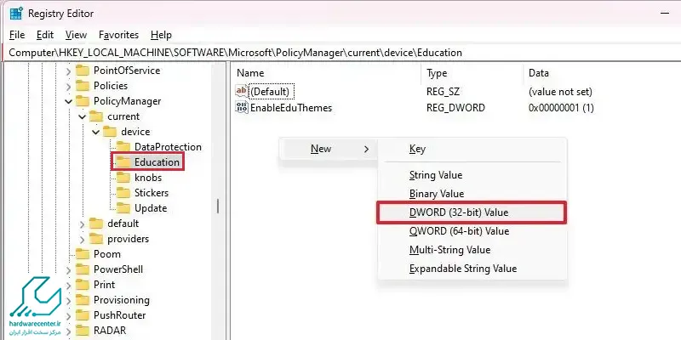Click the PushRouter folder icon
The width and height of the screenshot is (681, 340).
(83, 315)
